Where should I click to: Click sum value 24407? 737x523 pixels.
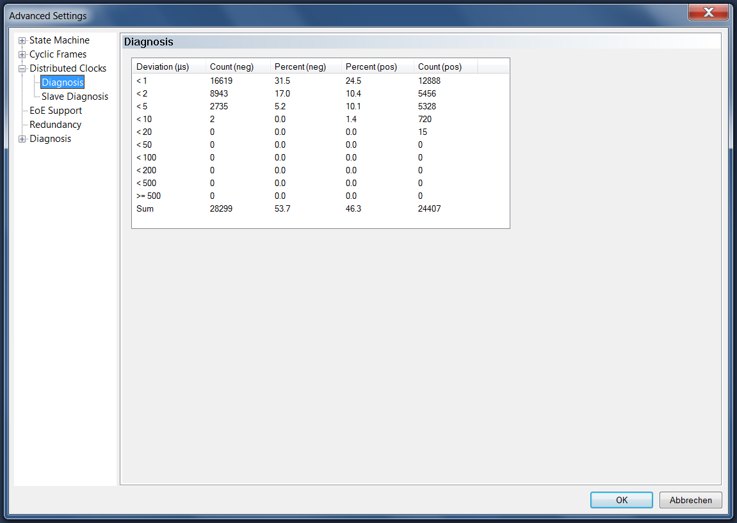pos(429,208)
